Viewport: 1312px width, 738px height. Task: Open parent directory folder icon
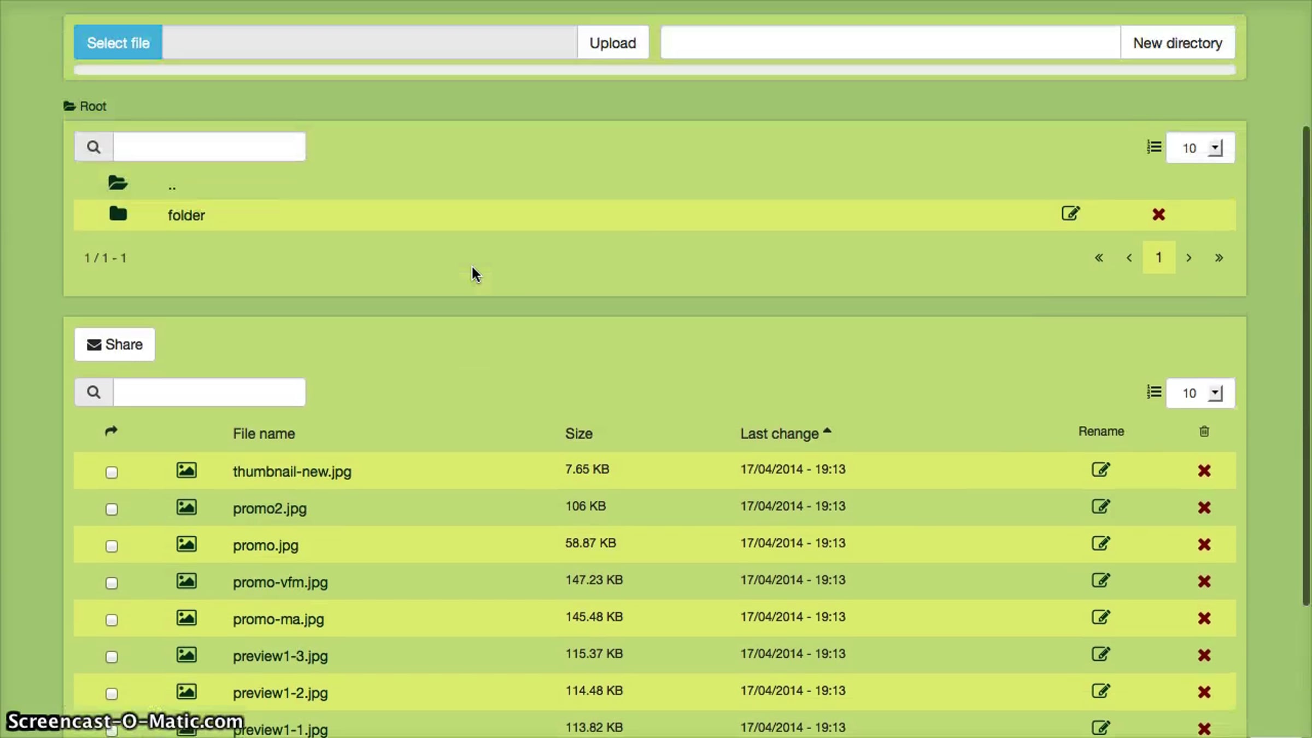pos(118,183)
